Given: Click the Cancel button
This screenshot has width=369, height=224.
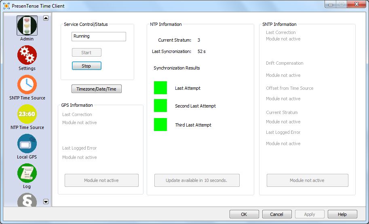Looking at the screenshot, I should (277, 214).
